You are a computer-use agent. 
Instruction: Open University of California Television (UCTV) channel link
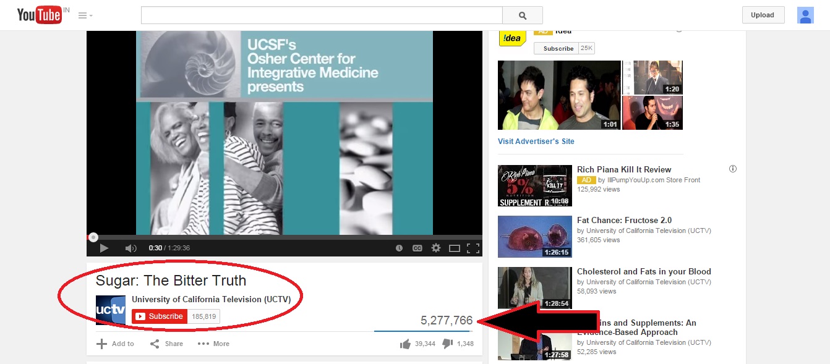[211, 299]
